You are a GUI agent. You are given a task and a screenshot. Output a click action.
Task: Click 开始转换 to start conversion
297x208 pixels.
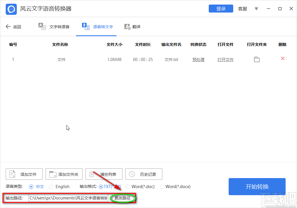pos(257,187)
